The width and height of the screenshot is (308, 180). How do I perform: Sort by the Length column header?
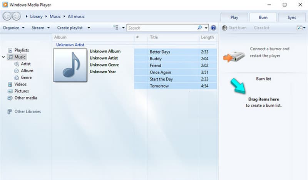pyautogui.click(x=208, y=37)
